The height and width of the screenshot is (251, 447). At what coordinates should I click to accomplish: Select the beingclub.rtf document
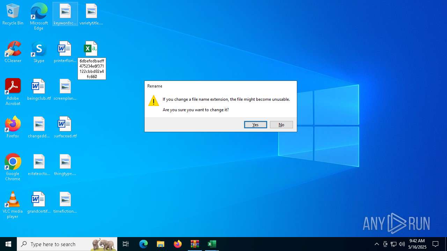(39, 90)
